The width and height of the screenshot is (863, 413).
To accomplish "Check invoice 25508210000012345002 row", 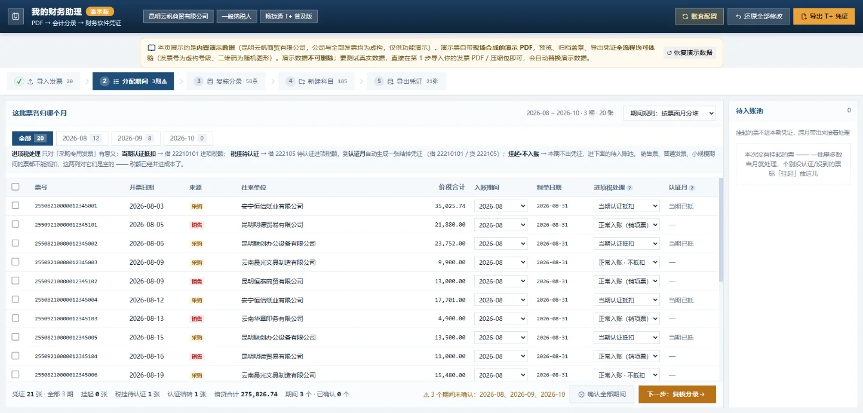I will [x=16, y=243].
